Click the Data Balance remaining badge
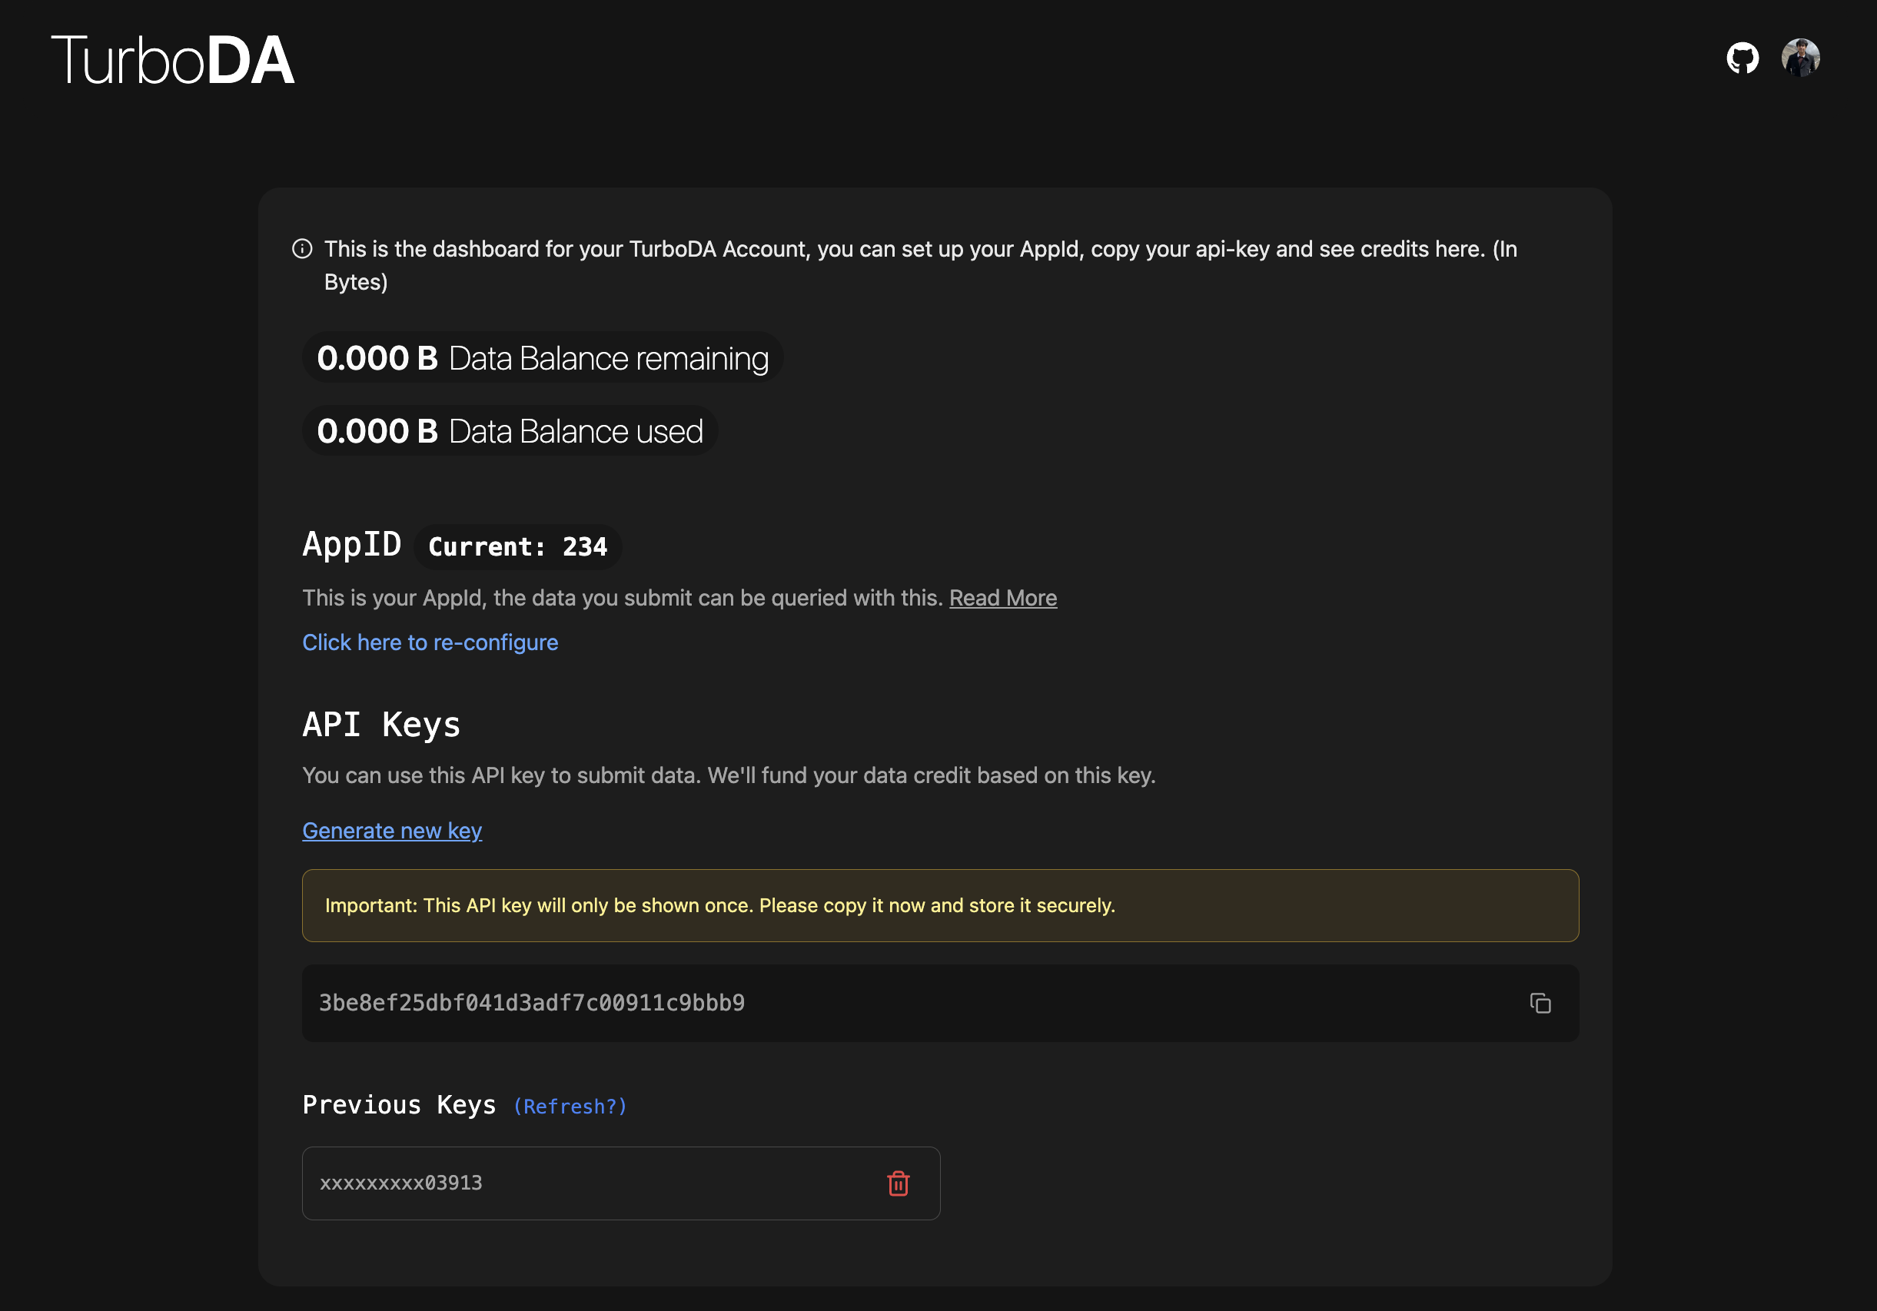The width and height of the screenshot is (1877, 1311). (543, 358)
